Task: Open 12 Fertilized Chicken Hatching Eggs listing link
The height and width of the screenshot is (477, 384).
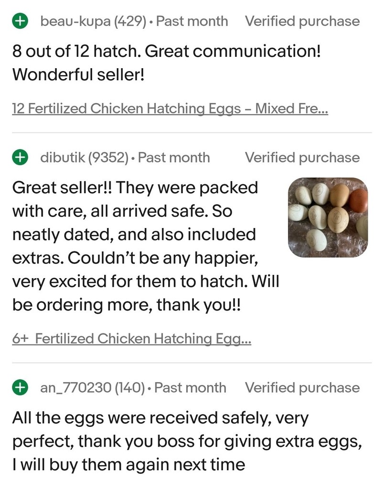Action: pyautogui.click(x=170, y=108)
